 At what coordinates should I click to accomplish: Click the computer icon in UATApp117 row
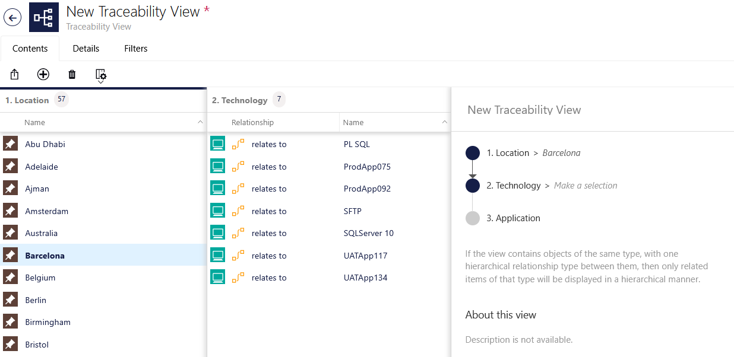[218, 256]
